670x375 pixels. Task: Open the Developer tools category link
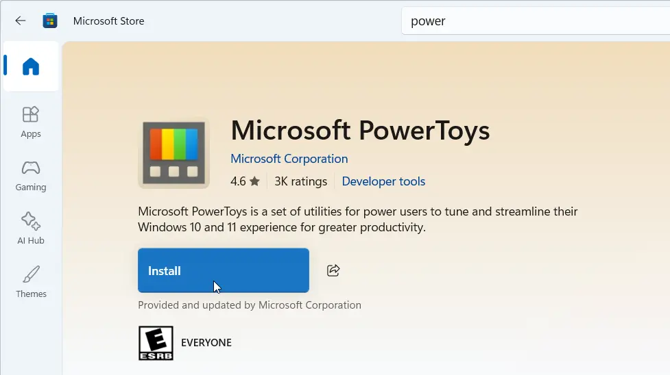coord(383,181)
